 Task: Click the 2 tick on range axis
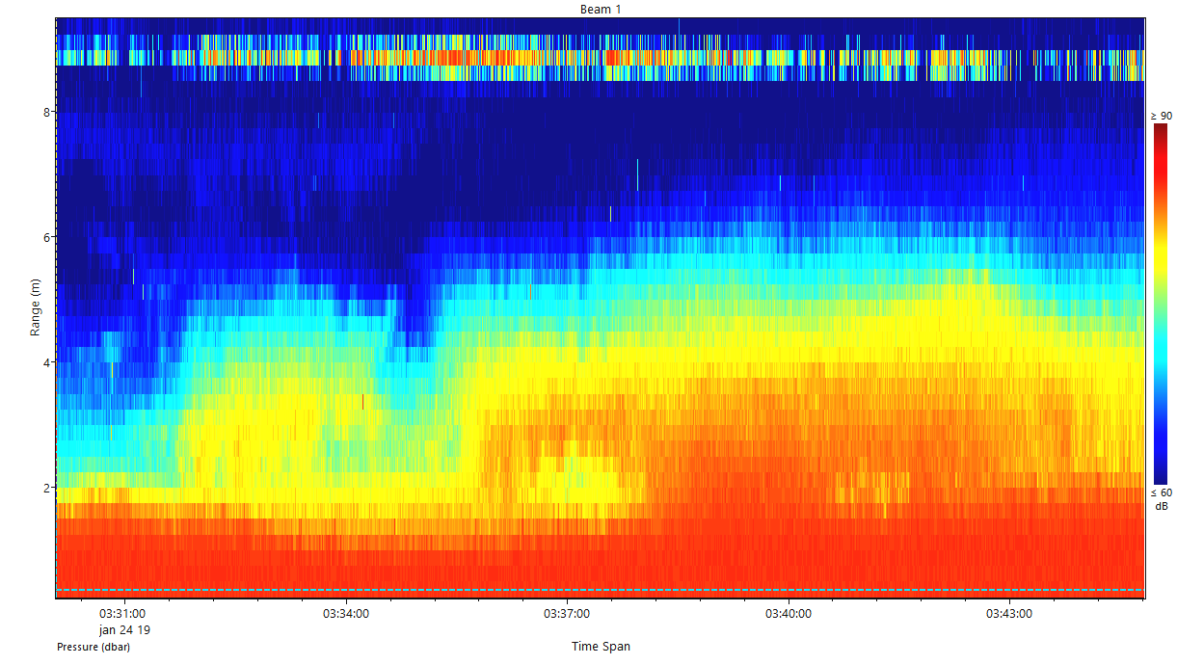click(46, 488)
